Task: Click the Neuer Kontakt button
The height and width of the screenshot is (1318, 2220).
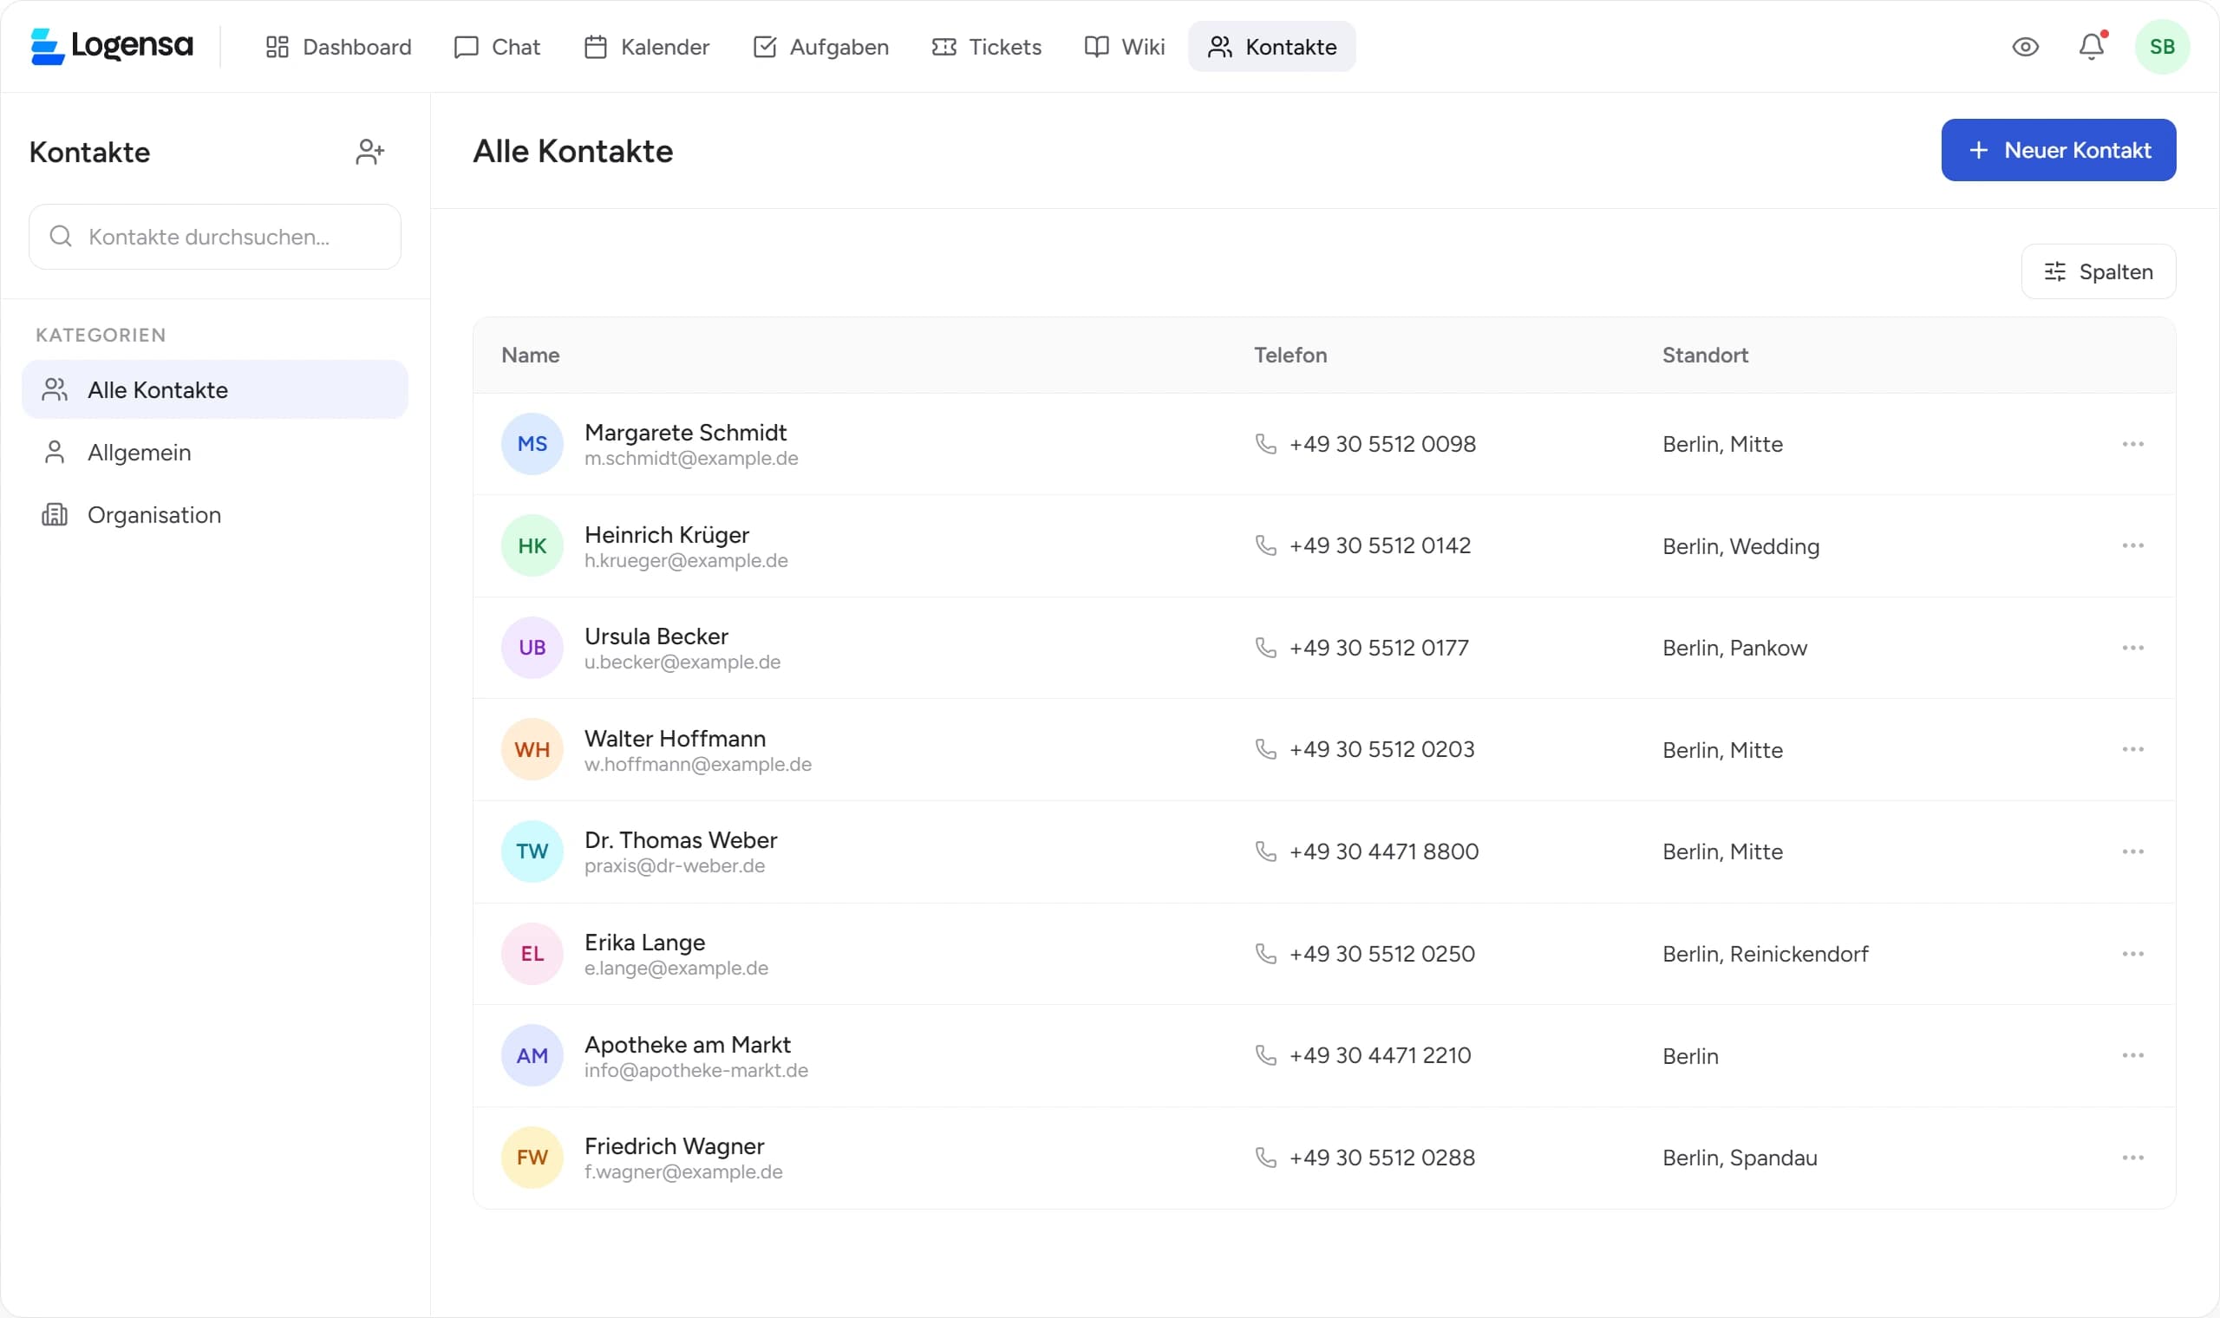Action: [2058, 150]
